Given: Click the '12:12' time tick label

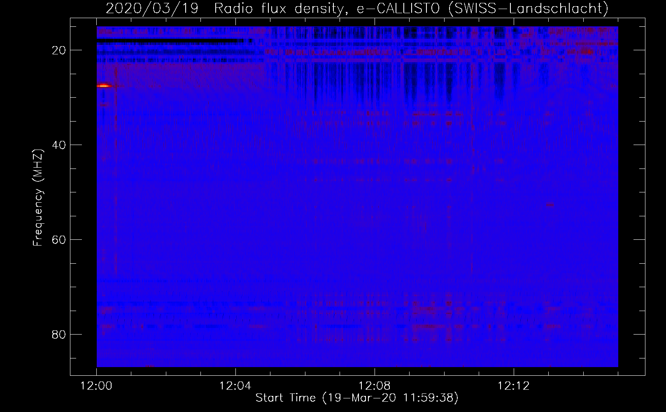Looking at the screenshot, I should [x=513, y=386].
